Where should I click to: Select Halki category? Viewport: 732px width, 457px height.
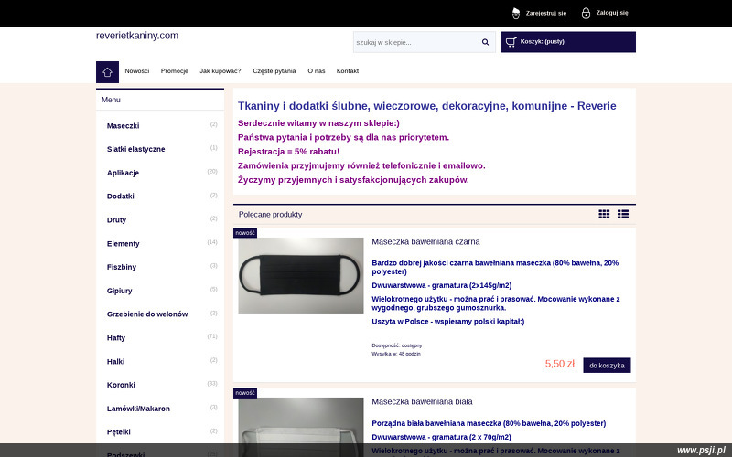pos(116,362)
